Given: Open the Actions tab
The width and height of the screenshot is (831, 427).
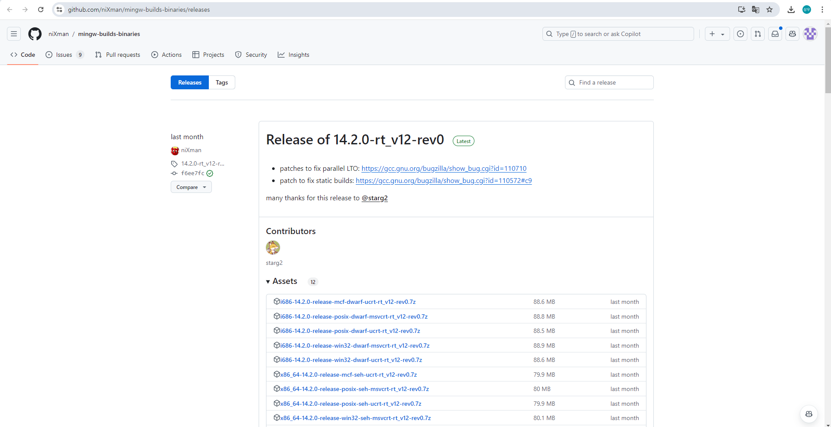Looking at the screenshot, I should pos(166,55).
